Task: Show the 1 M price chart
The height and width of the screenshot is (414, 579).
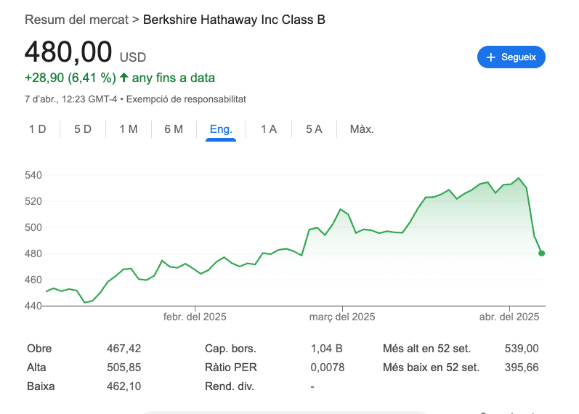Action: point(129,129)
